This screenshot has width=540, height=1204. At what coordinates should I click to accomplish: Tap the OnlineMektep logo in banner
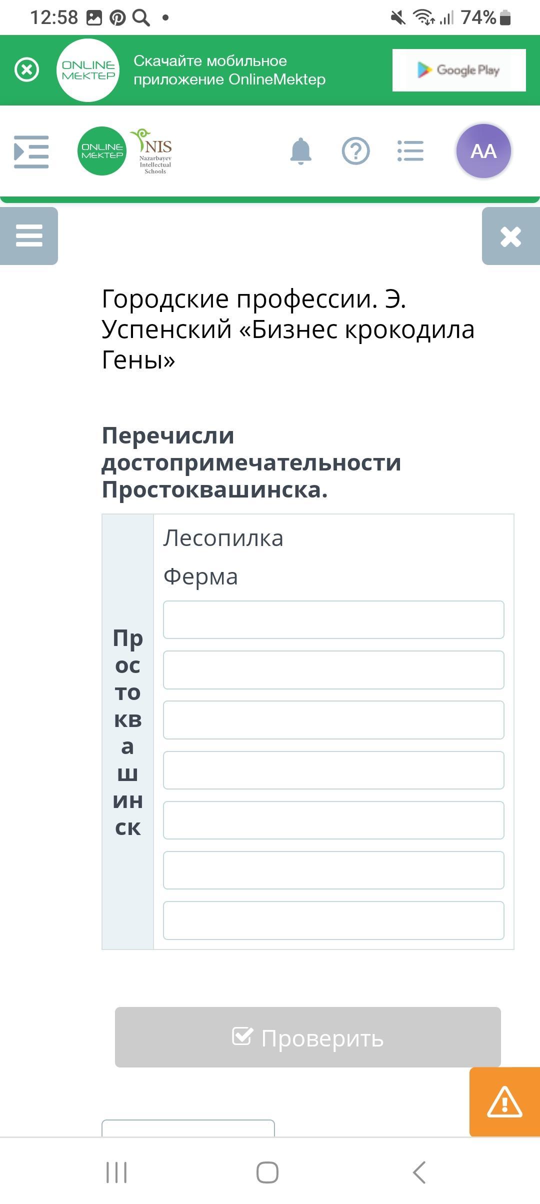[x=88, y=70]
